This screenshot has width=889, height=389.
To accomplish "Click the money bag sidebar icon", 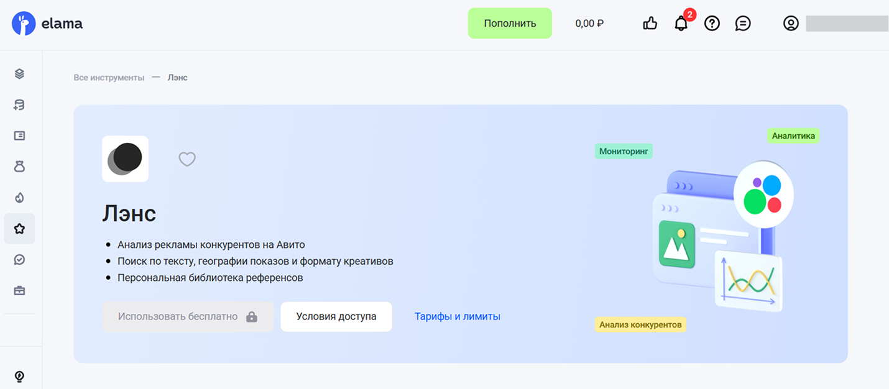I will pyautogui.click(x=19, y=167).
